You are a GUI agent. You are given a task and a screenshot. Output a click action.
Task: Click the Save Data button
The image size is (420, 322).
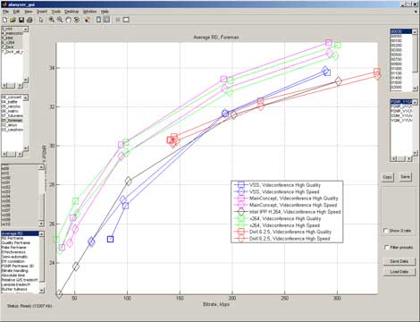click(x=399, y=261)
